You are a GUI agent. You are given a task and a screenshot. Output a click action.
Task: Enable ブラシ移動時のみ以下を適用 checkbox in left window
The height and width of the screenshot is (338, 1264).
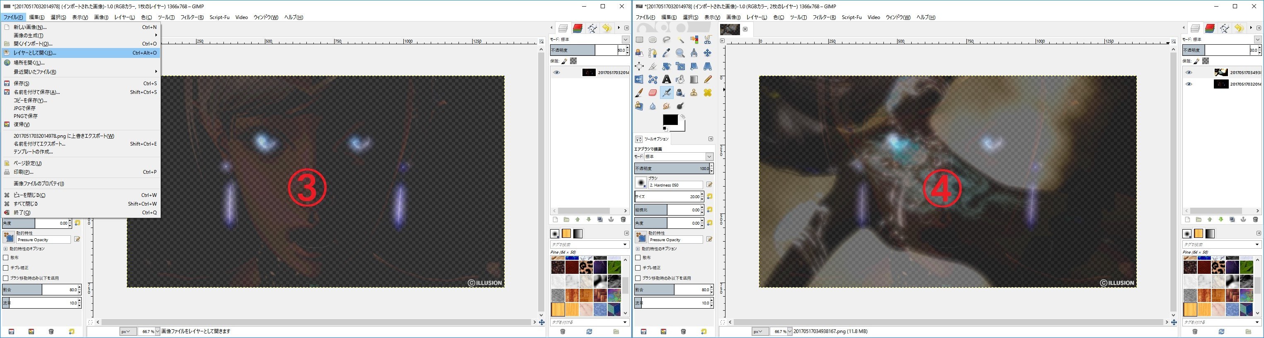[6, 278]
